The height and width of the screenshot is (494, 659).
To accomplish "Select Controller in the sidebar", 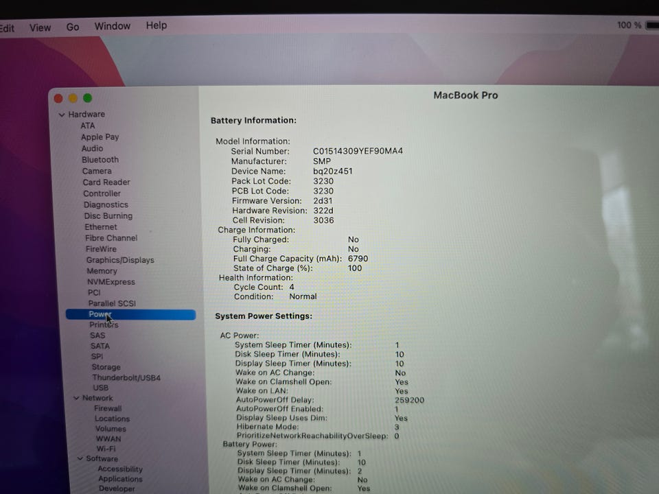I will (102, 193).
